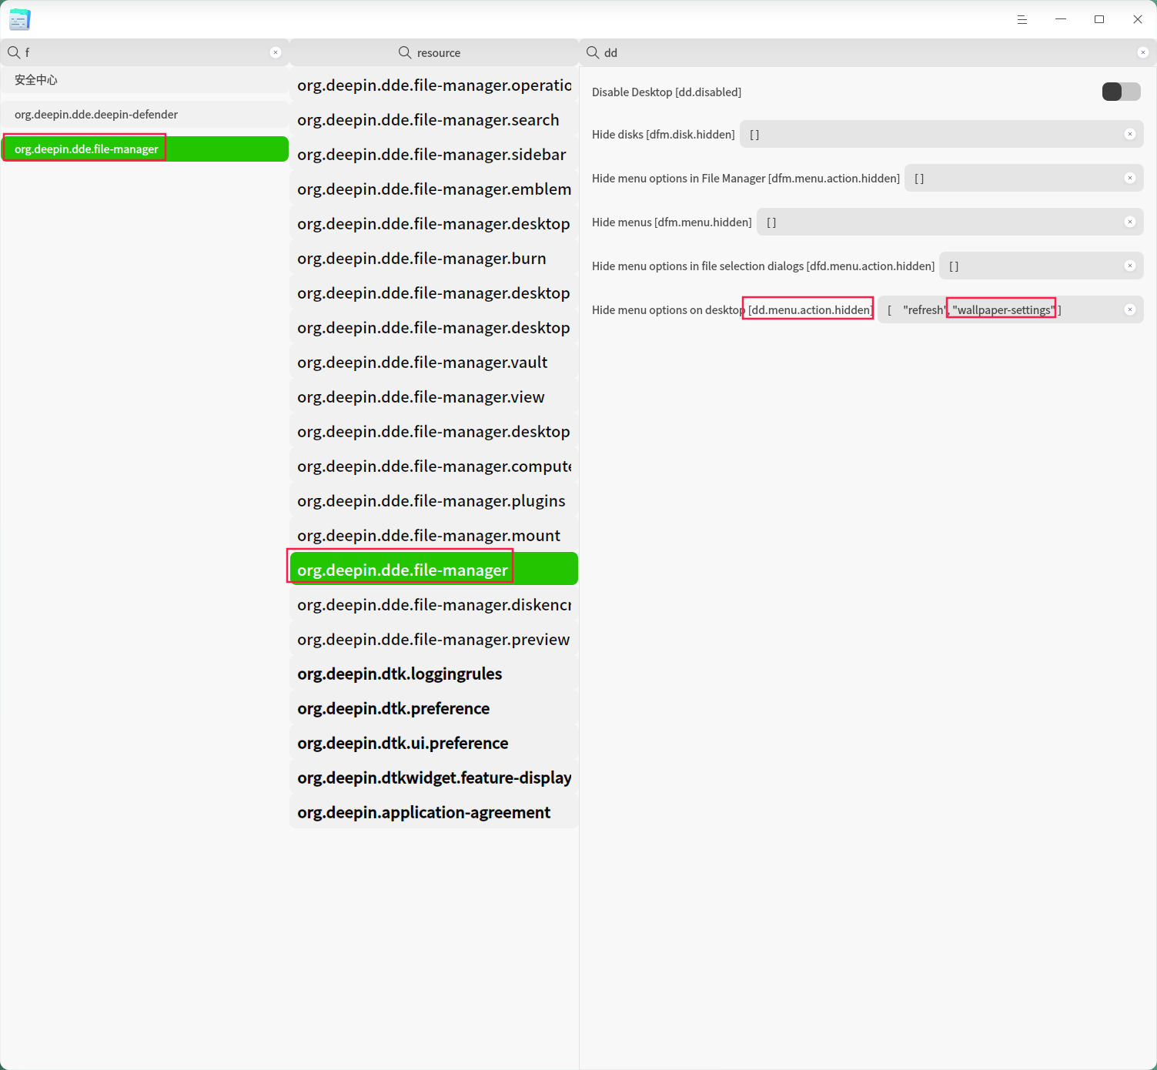
Task: Clear the dfd.menu.action.hidden value
Action: tap(1130, 266)
